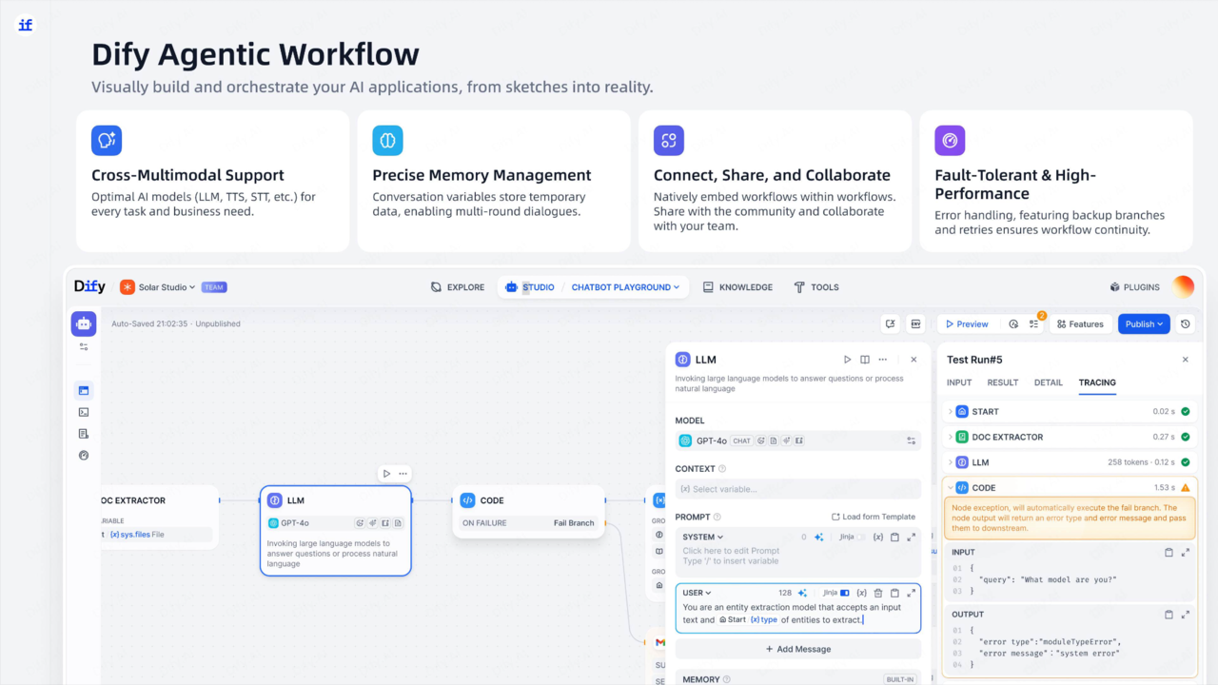Expand the OUTPUT code block fullscreen
1218x685 pixels.
1186,615
